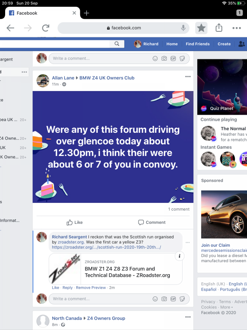
Task: Comment on Allan Lane's post
Action: (x=152, y=223)
